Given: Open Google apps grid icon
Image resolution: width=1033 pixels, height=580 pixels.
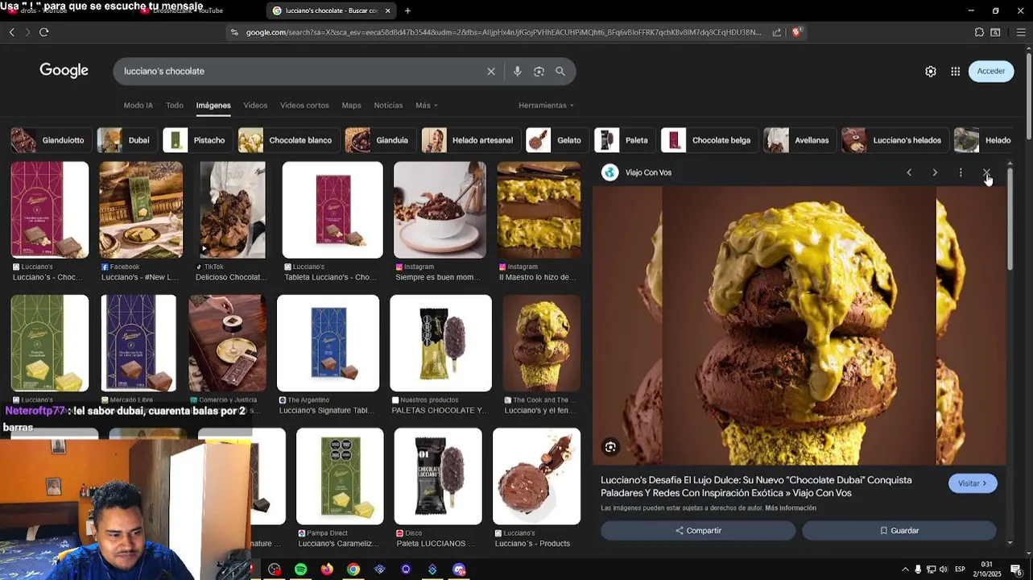Looking at the screenshot, I should tap(955, 72).
